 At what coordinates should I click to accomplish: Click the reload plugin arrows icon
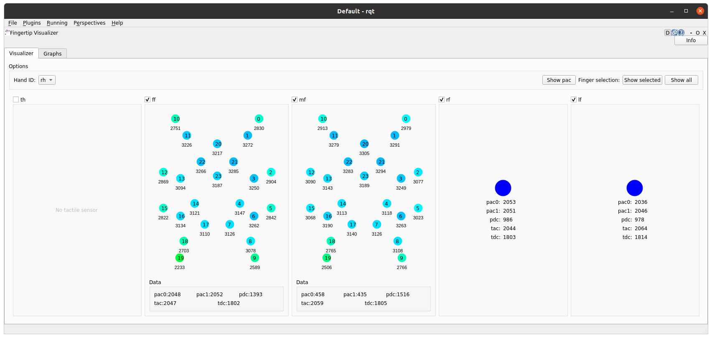674,33
